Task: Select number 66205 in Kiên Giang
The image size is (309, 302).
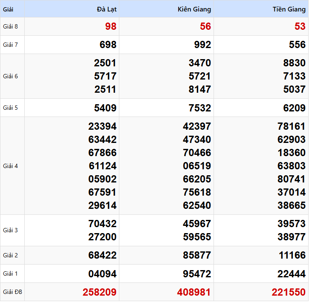Action: pos(197,179)
